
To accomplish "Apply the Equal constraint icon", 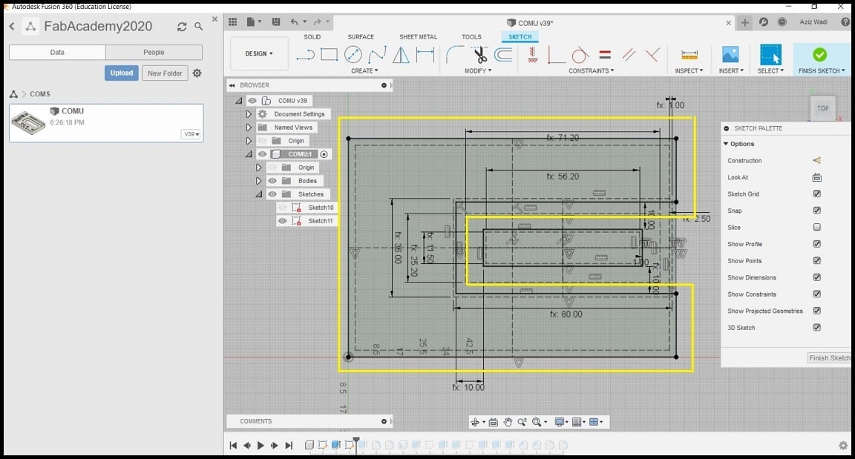I will tap(605, 55).
